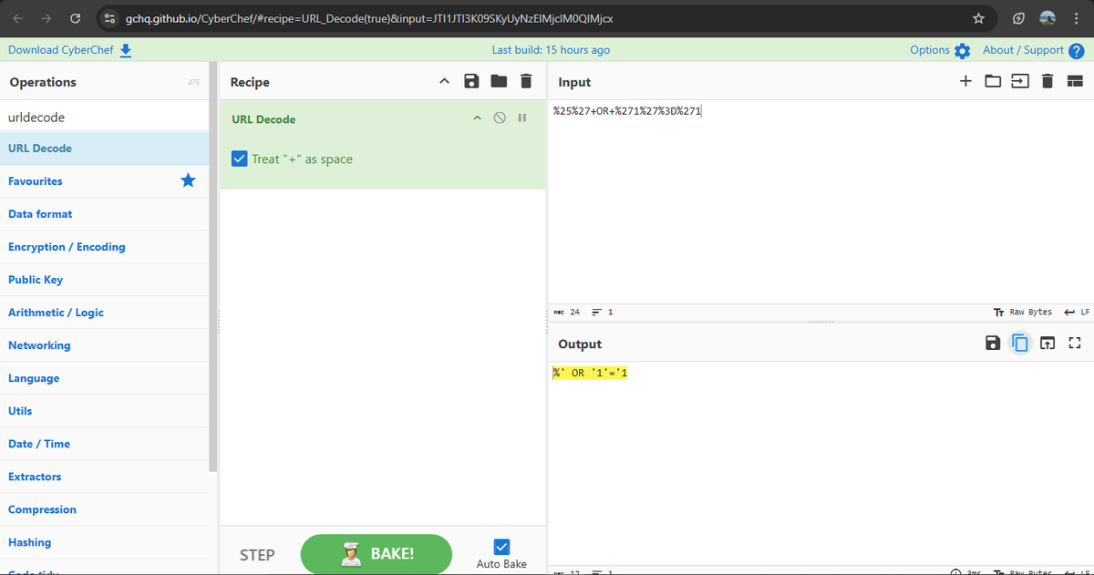Screen dimensions: 1094x575
Task: Expand the Data format category
Action: point(105,214)
